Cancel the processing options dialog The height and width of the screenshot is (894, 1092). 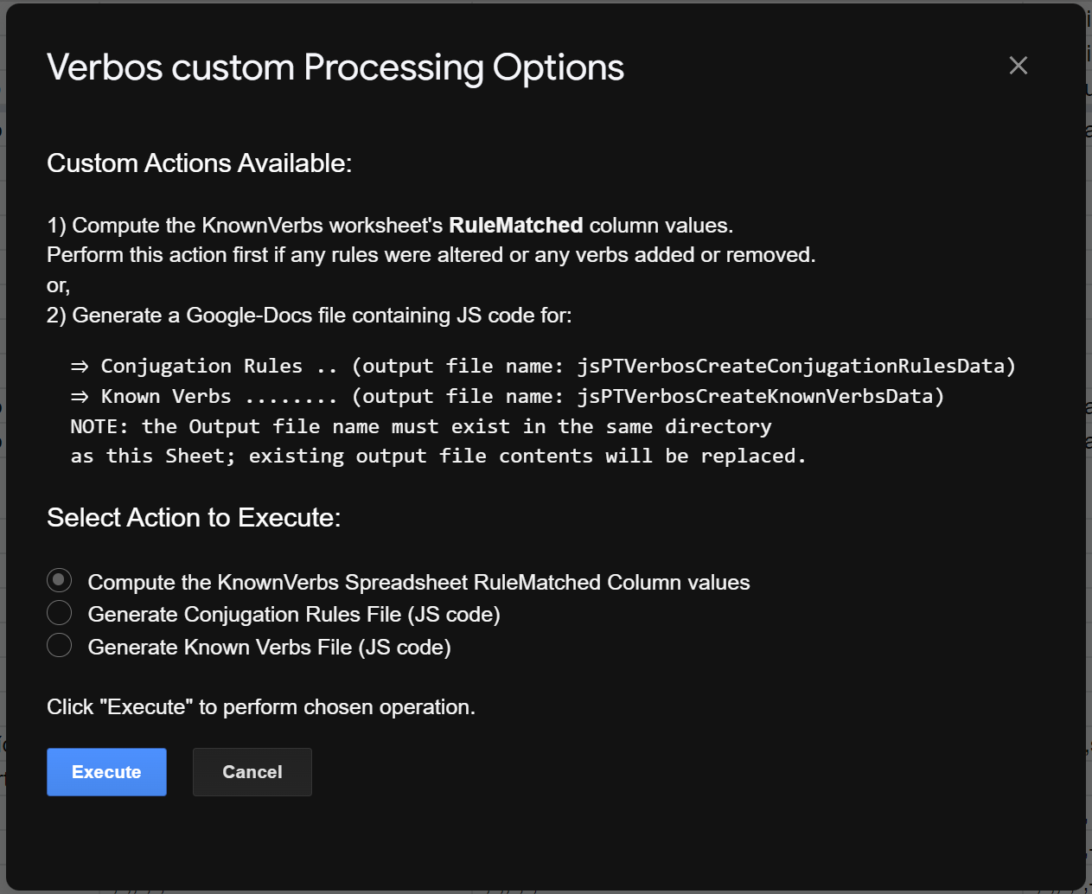252,772
